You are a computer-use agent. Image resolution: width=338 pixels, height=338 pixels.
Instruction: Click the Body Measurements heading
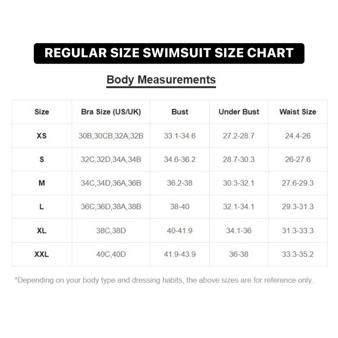tap(161, 80)
